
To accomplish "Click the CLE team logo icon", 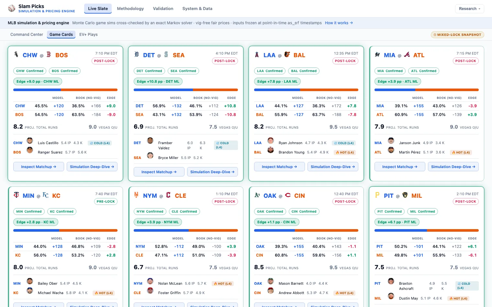I will 168,195.
